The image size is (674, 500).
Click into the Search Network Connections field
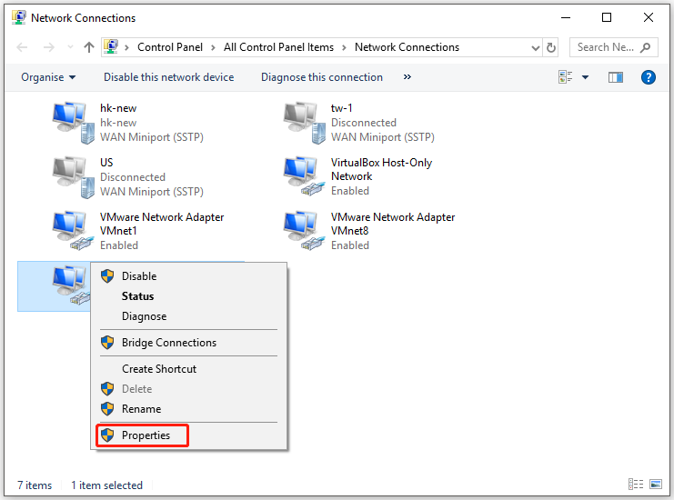[613, 47]
